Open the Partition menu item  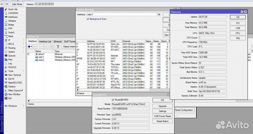click(12, 87)
